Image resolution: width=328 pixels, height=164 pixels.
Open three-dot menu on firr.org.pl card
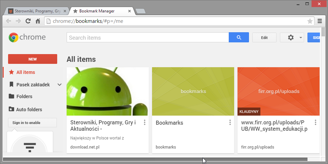(316, 122)
